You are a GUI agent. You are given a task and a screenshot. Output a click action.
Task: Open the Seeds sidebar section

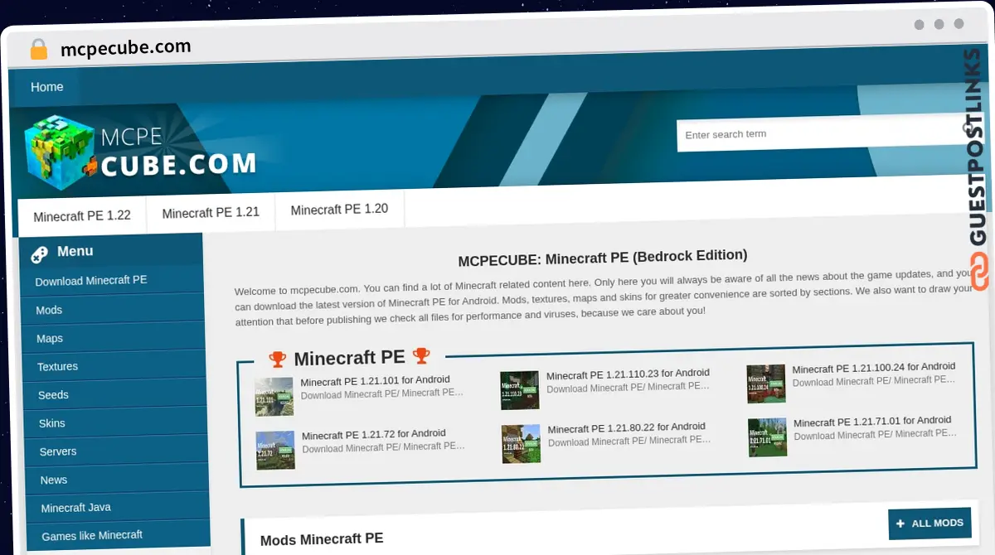[114, 395]
